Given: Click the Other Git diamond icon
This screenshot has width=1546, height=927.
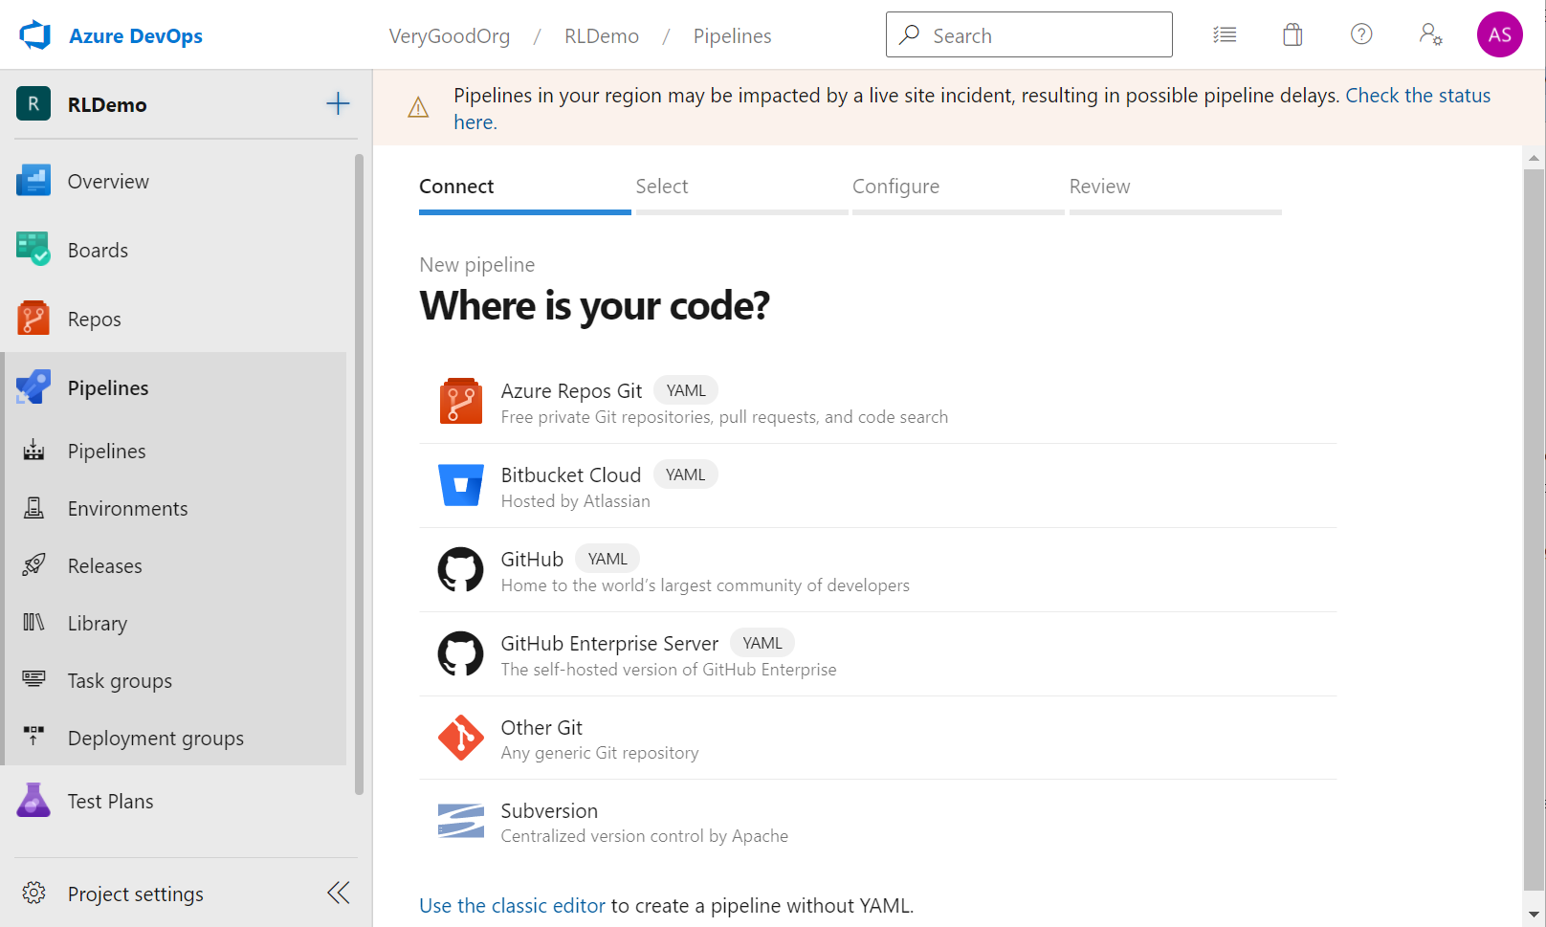Looking at the screenshot, I should (460, 738).
